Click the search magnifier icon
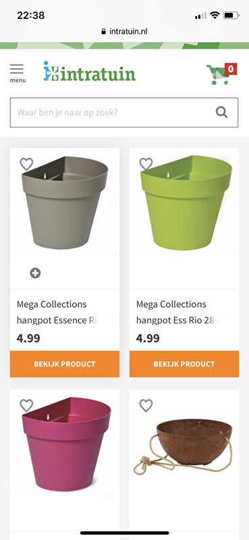 pyautogui.click(x=221, y=112)
